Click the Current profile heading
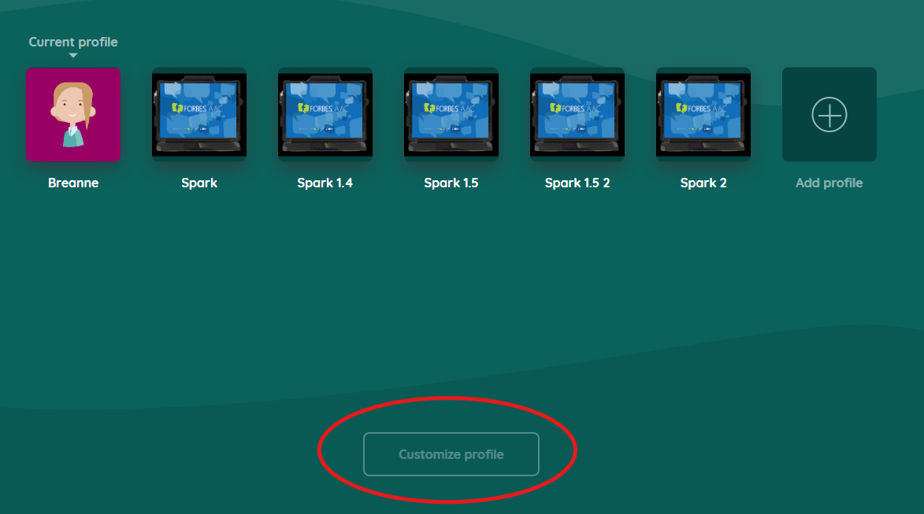This screenshot has height=514, width=924. tap(72, 42)
